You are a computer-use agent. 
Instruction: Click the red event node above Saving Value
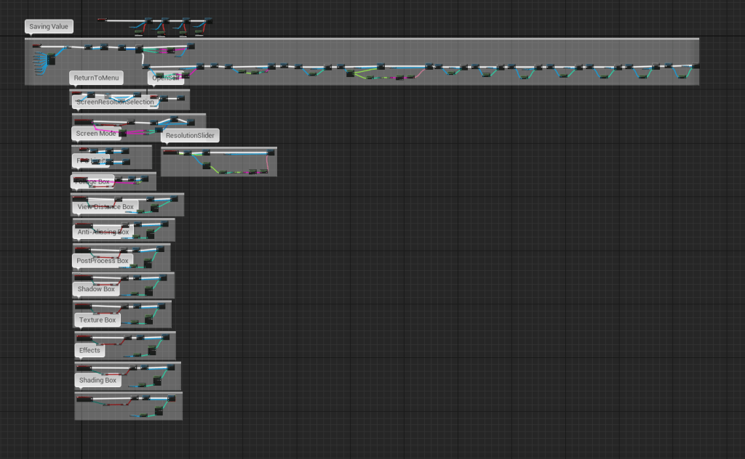[x=102, y=20]
